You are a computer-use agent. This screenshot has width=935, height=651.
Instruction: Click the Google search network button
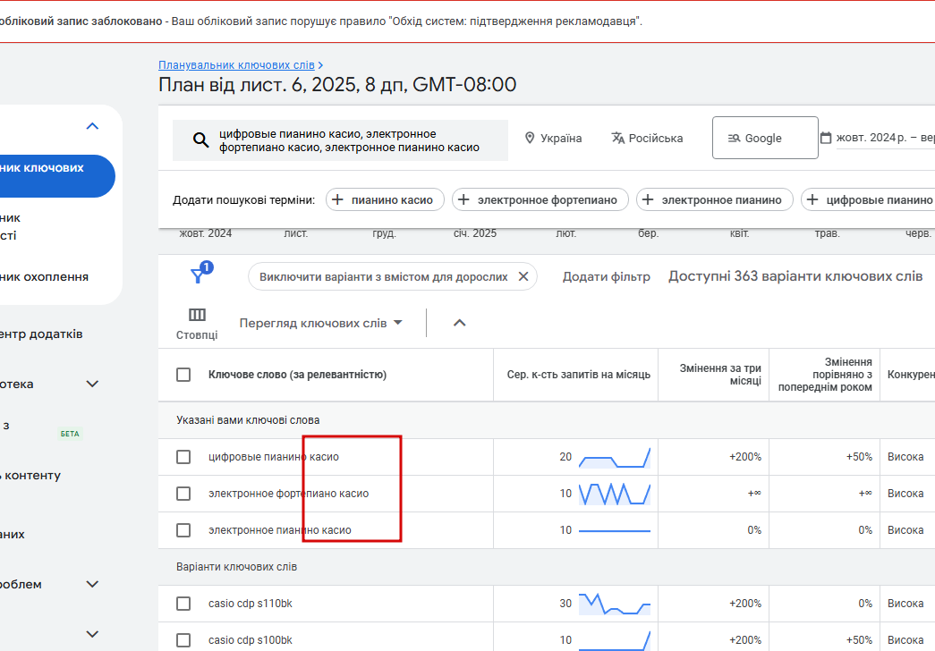click(x=765, y=138)
